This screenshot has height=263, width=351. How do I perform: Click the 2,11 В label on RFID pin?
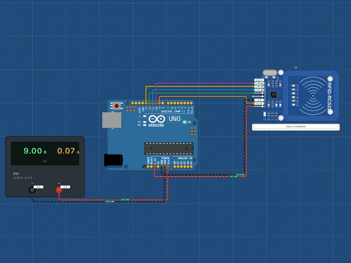coord(259,80)
